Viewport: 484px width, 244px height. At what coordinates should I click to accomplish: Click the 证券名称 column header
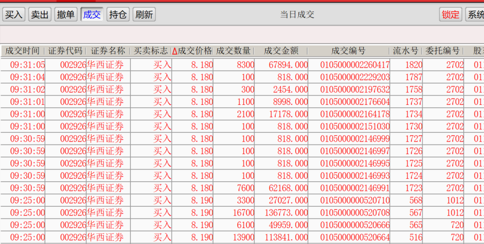(108, 51)
